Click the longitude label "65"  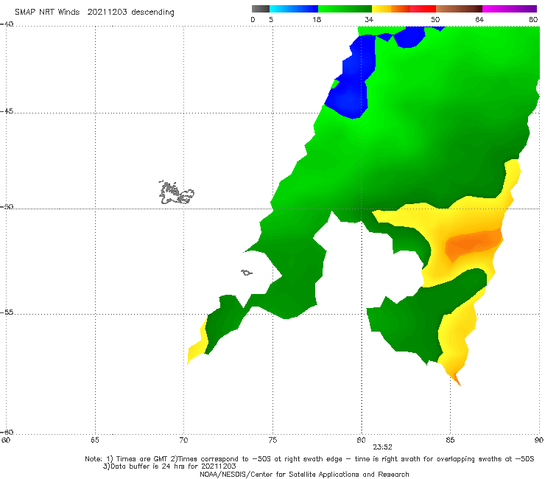click(x=95, y=440)
